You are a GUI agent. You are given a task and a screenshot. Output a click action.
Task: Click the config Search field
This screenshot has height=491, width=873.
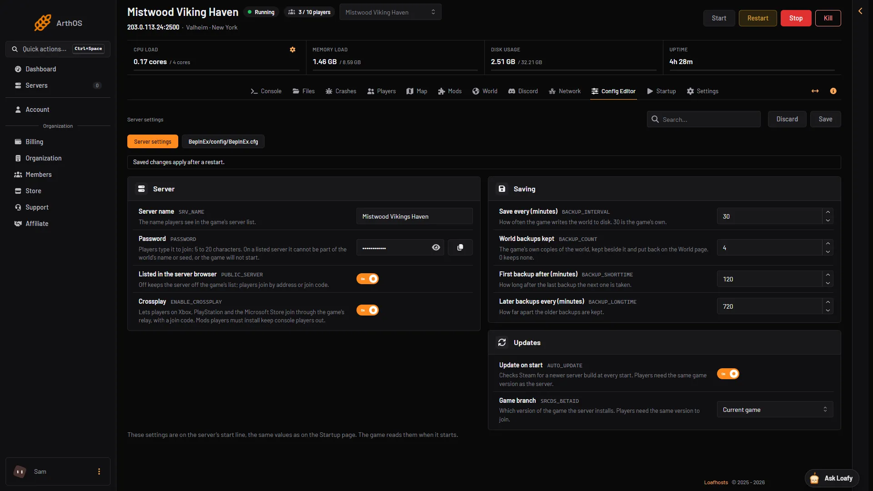click(704, 119)
